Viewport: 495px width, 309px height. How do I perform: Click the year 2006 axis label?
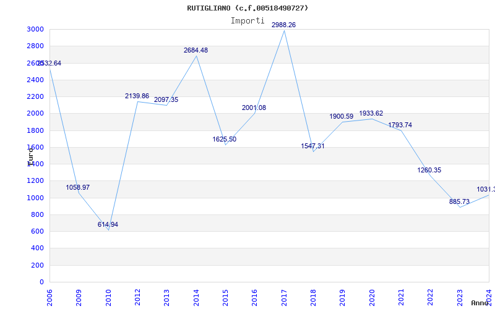pos(49,298)
